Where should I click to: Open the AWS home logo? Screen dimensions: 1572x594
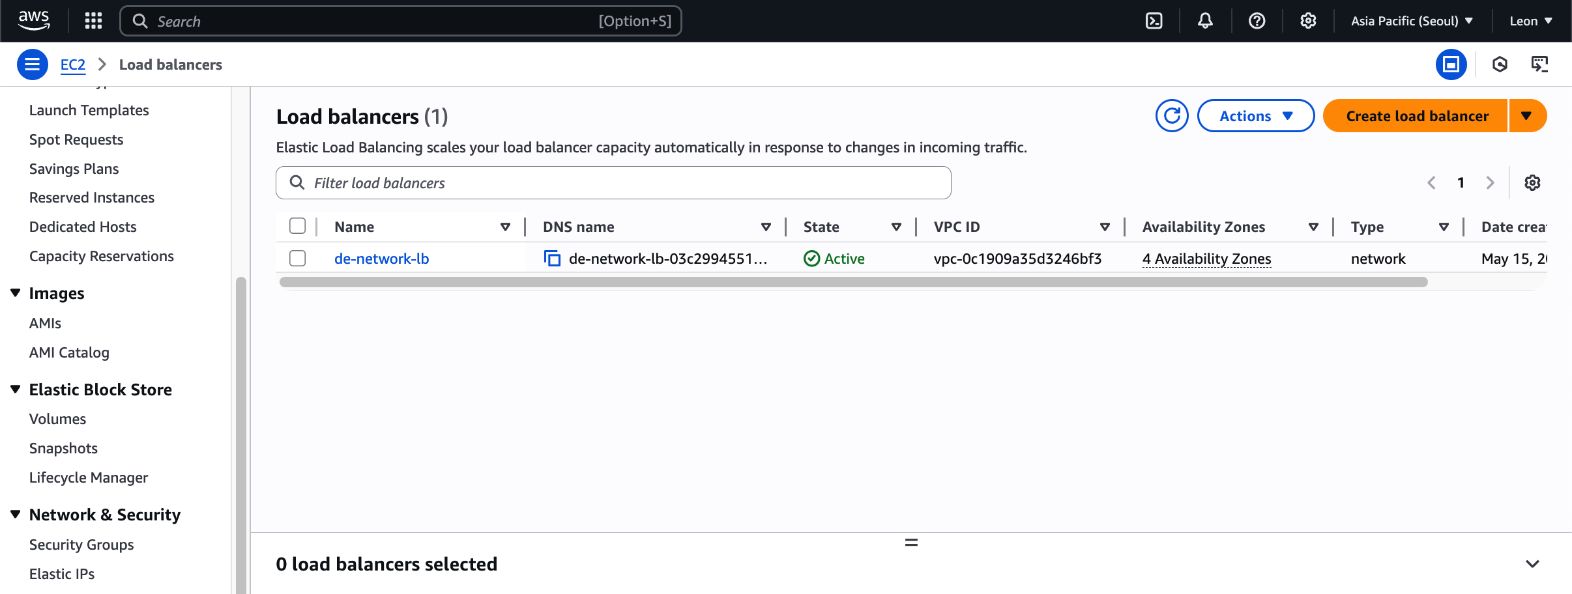[x=34, y=21]
